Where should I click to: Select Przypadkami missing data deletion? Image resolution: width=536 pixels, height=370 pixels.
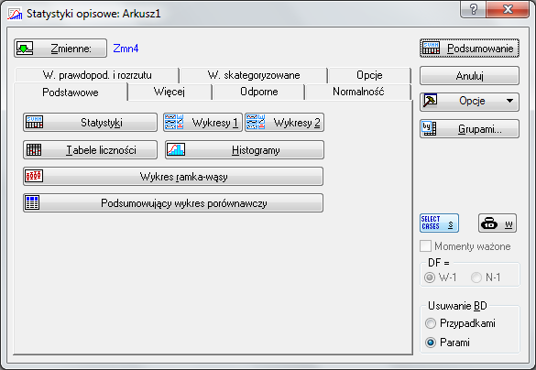click(431, 323)
